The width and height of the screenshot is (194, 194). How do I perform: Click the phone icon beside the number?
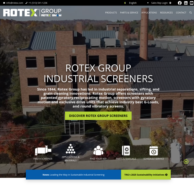26,3
